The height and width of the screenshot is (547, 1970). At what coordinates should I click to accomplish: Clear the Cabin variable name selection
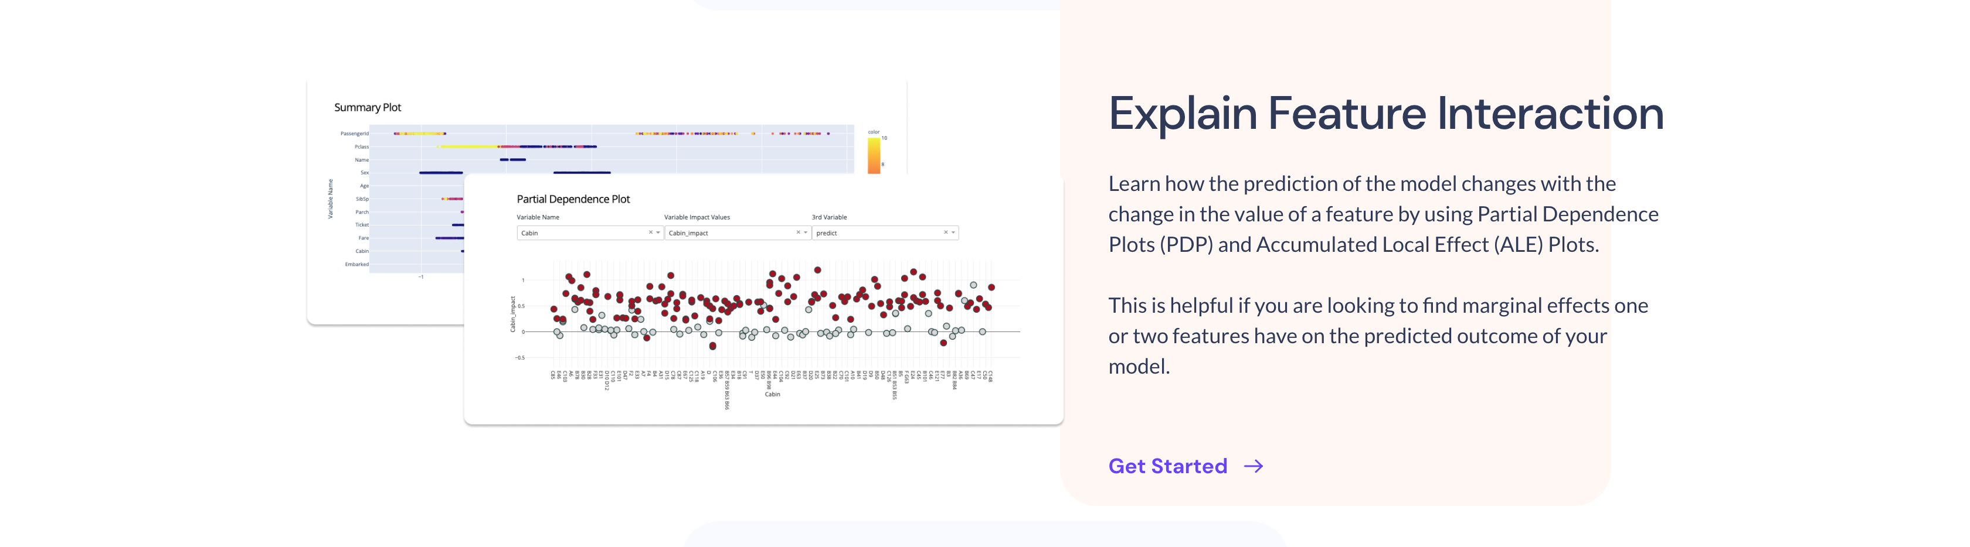click(651, 233)
